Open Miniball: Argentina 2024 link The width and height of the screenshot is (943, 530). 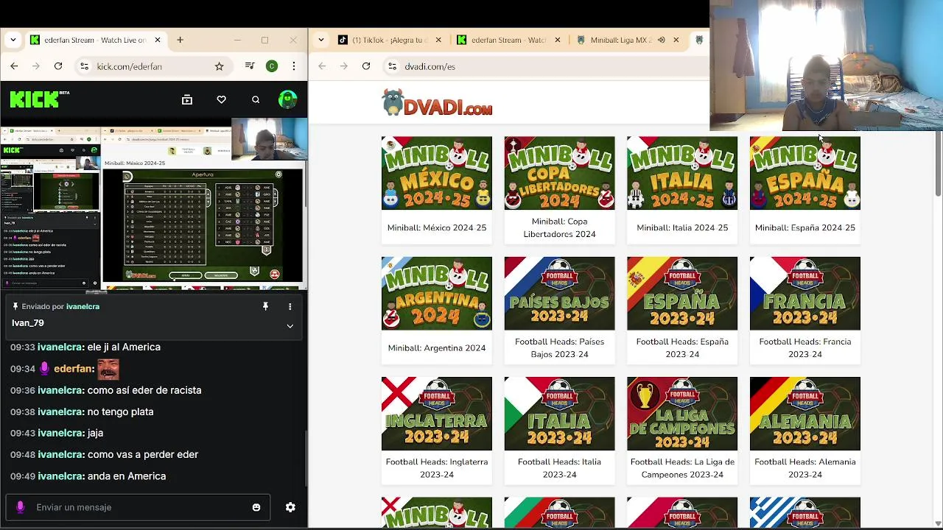click(x=437, y=348)
